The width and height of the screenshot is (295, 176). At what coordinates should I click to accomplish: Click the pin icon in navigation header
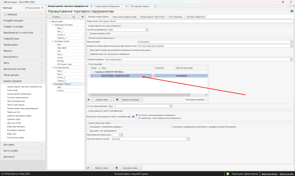(x=43, y=8)
